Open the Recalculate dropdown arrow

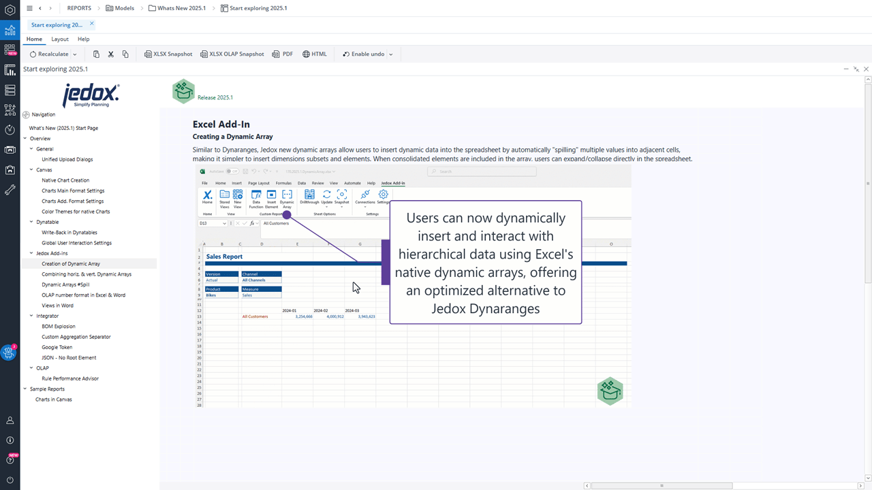tap(74, 54)
